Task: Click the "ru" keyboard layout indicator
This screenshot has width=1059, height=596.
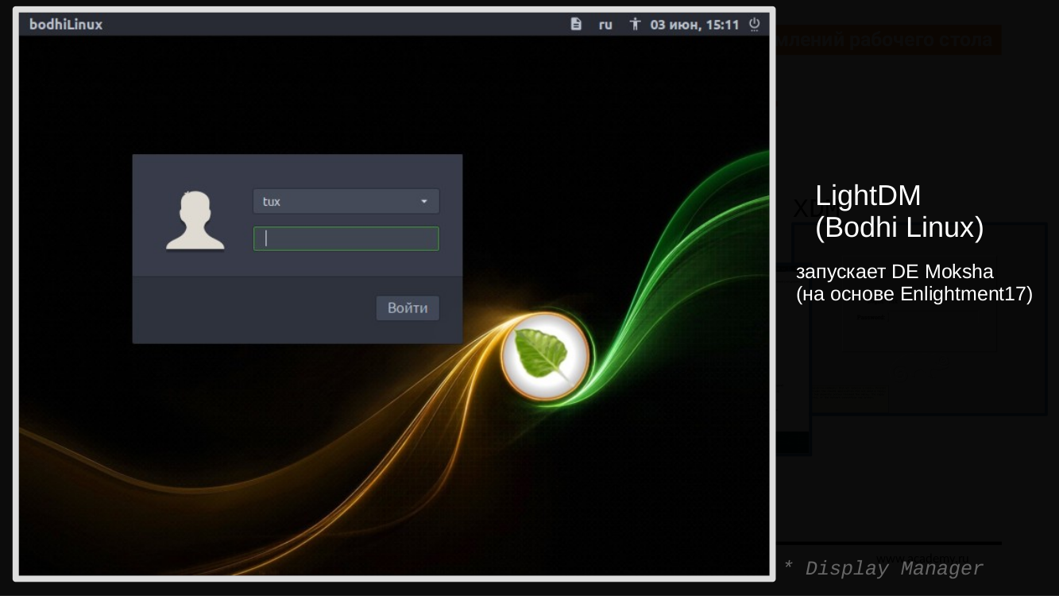Action: (x=605, y=25)
